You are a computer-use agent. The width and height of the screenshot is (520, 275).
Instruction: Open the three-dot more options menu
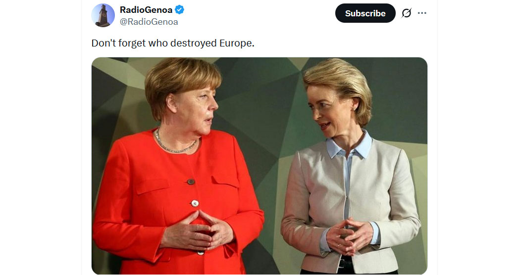(x=422, y=13)
